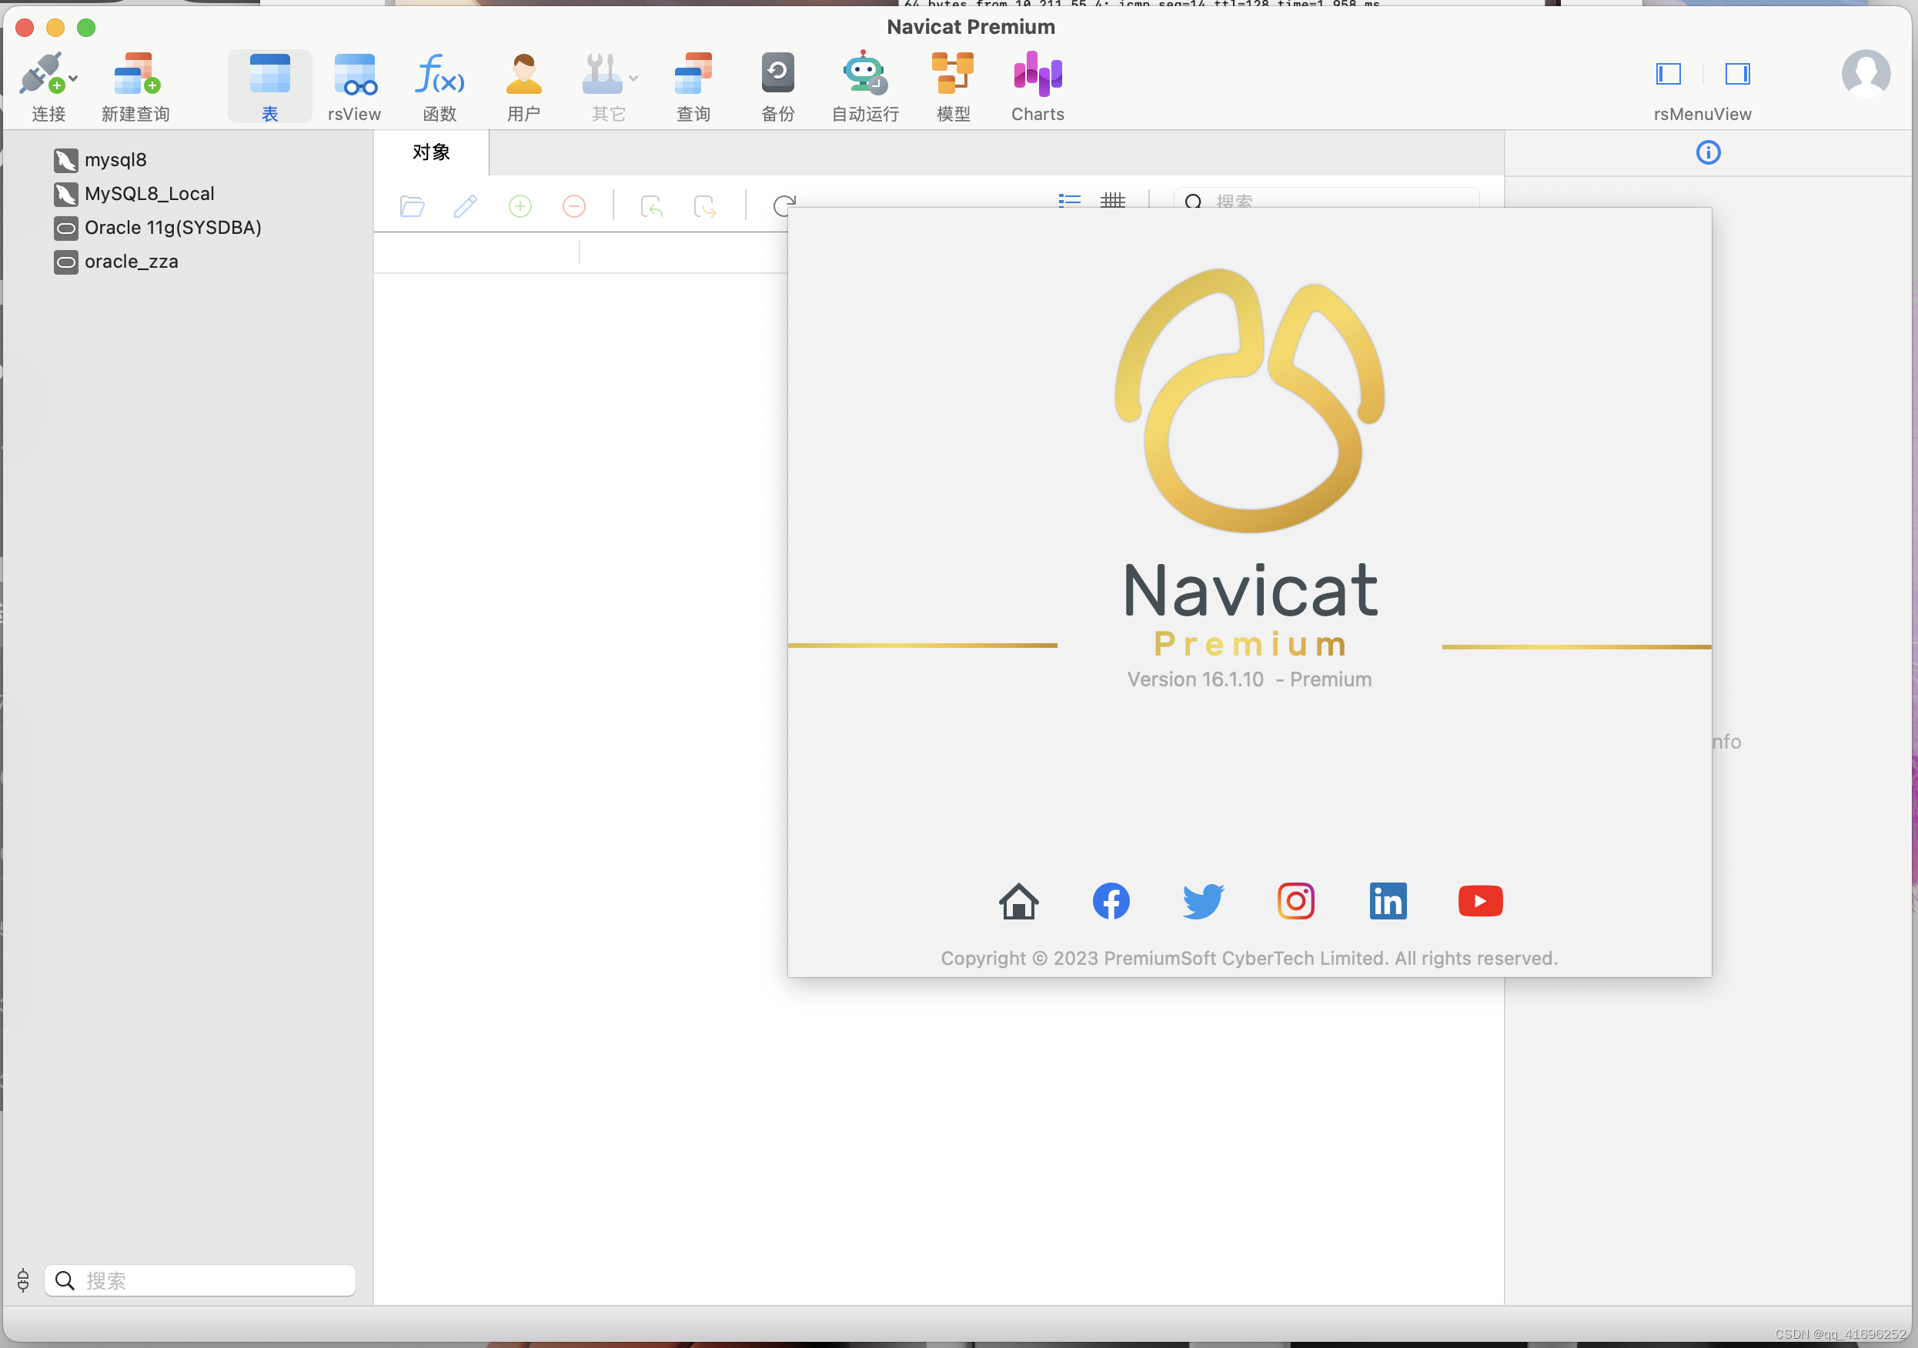
Task: Toggle the right info pane view
Action: tap(1738, 74)
